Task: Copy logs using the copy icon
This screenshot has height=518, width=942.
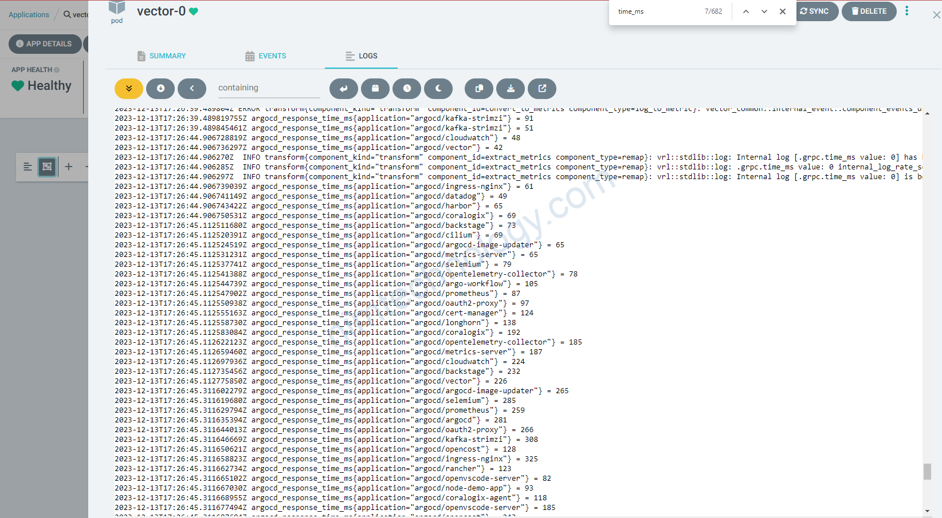Action: pyautogui.click(x=479, y=89)
